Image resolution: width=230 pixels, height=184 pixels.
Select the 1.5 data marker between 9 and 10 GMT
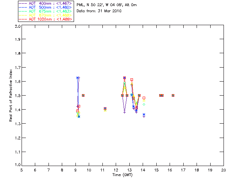point(83,95)
